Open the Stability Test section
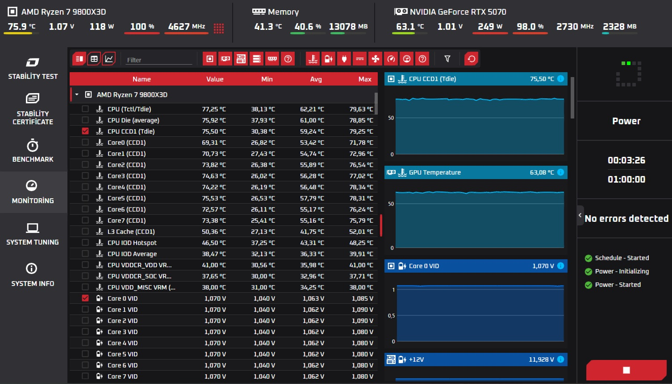 coord(33,69)
